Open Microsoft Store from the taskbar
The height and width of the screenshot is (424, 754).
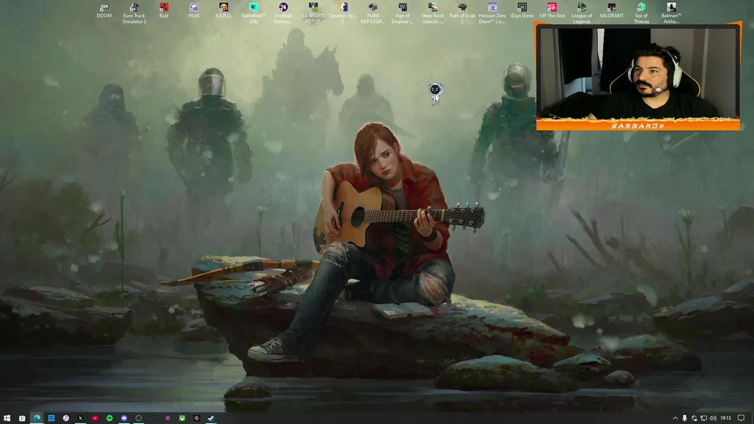tap(22, 418)
